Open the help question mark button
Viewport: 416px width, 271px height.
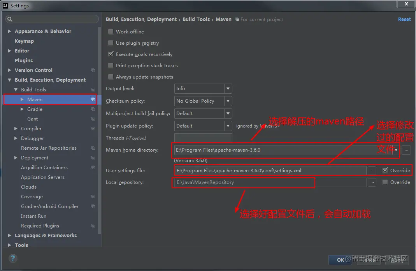(13, 258)
